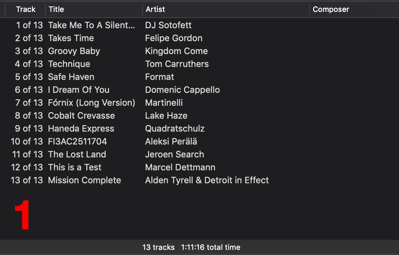This screenshot has width=399, height=255.
Task: Click artist name Marcel Dettmann
Action: point(180,167)
